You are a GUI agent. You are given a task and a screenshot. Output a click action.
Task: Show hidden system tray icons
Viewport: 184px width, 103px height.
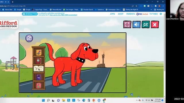coord(137,100)
